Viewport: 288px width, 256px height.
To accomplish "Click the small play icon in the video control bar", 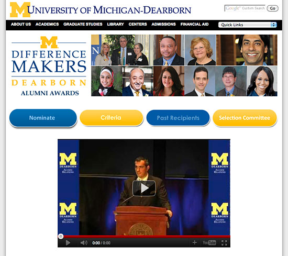I will pos(68,243).
